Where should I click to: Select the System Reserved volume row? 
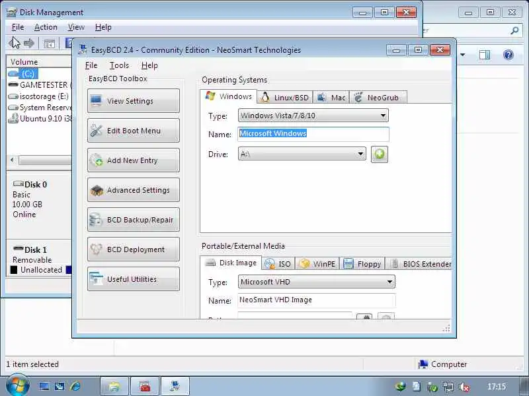coord(39,108)
